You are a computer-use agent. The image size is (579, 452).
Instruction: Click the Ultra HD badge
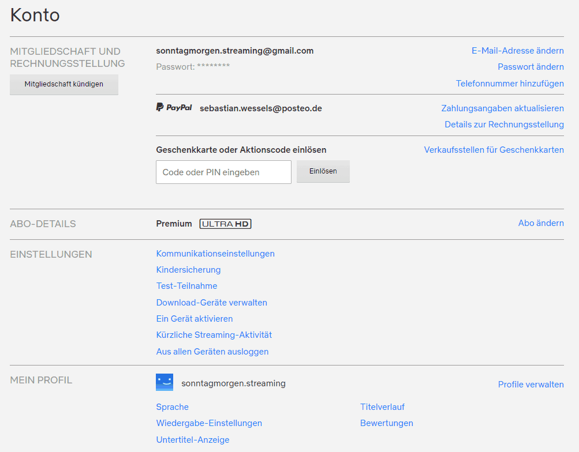225,224
